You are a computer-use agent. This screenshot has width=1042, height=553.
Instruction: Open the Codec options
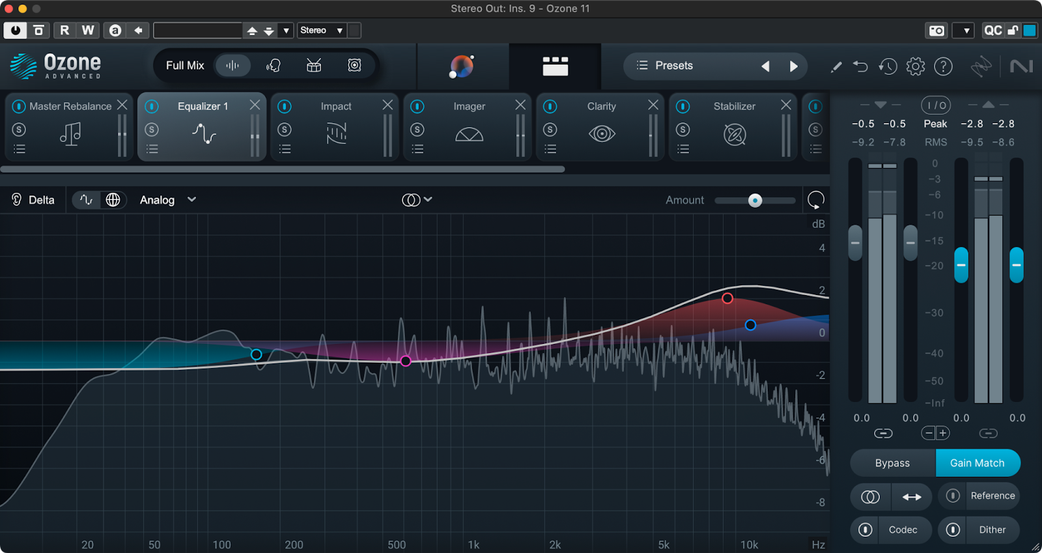point(903,530)
